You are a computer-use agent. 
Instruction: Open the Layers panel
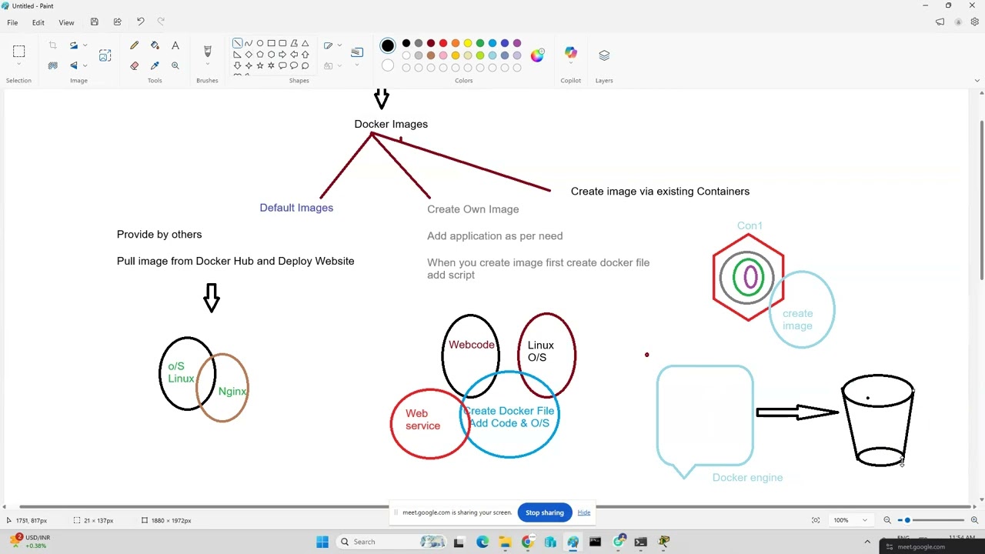(x=604, y=55)
